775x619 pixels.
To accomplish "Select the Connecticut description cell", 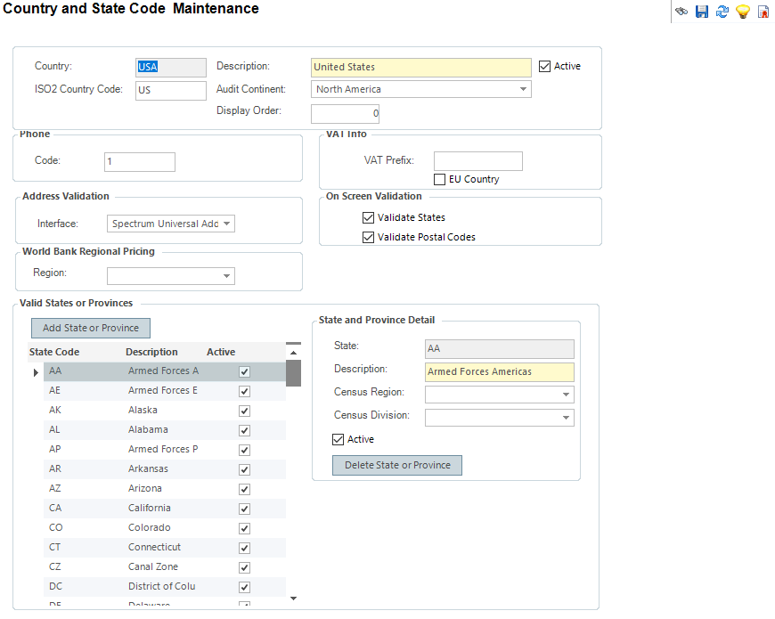I will click(x=155, y=548).
